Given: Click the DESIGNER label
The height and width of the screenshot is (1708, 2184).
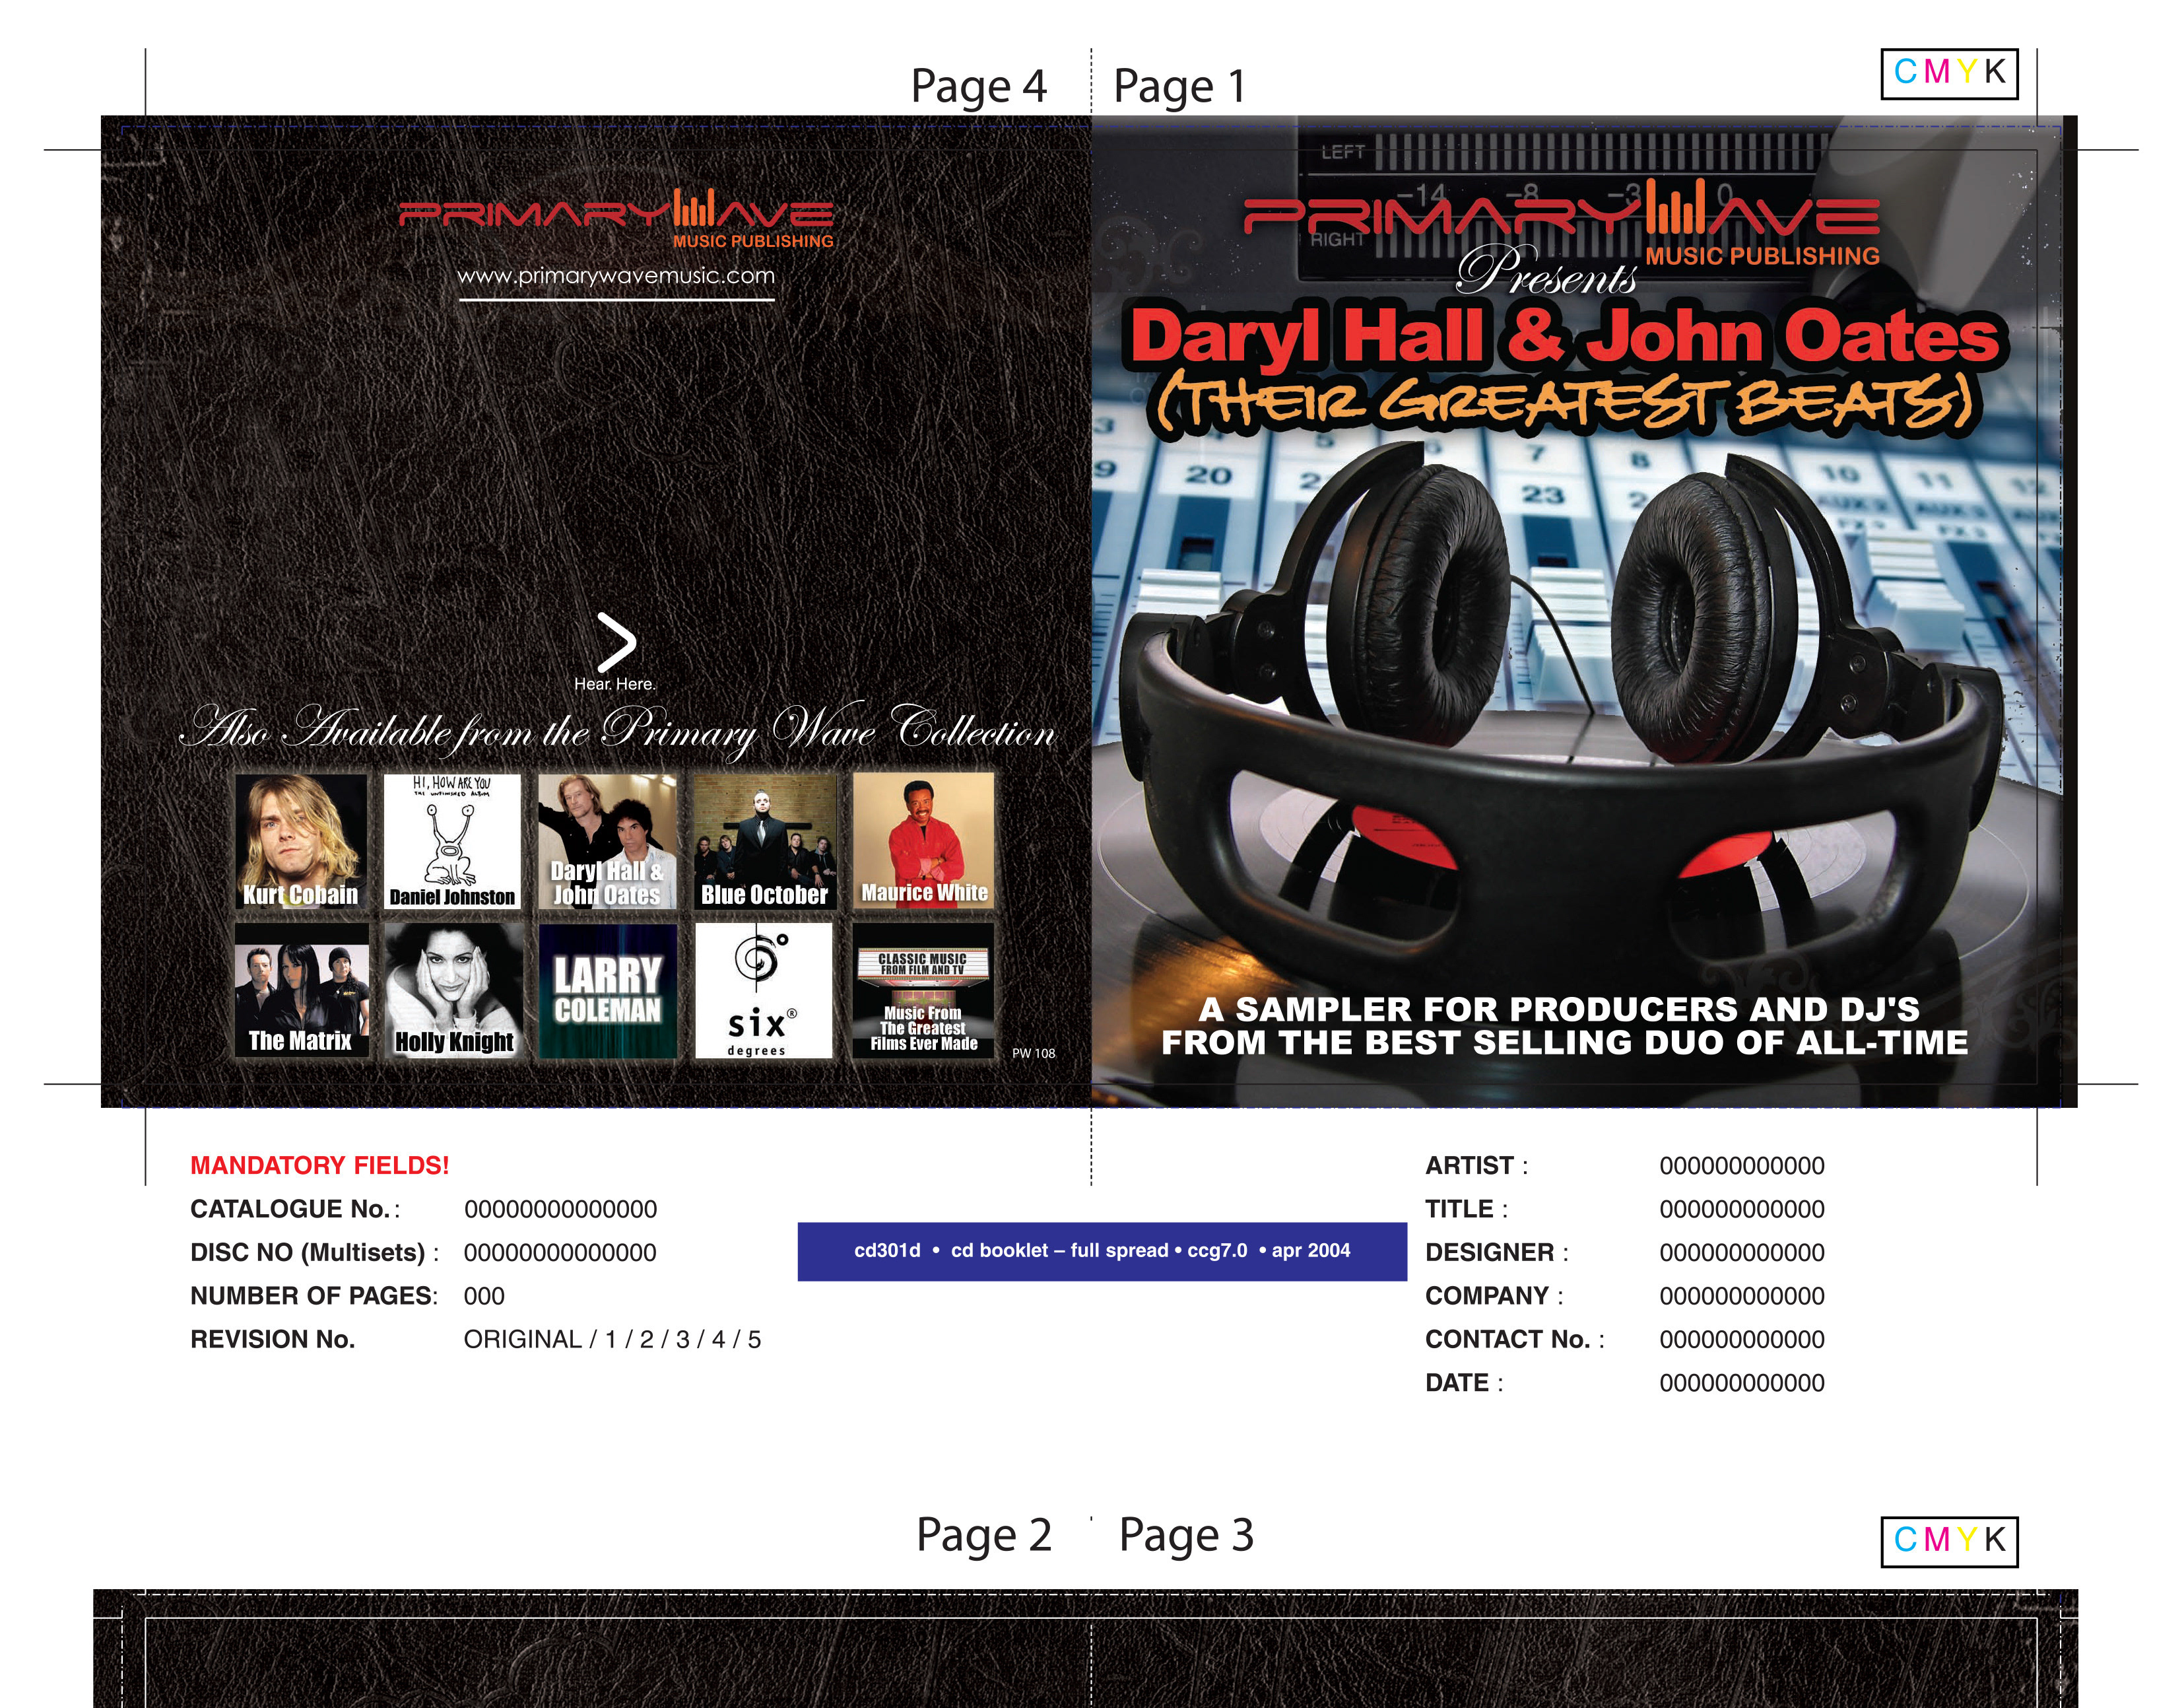Looking at the screenshot, I should tap(1497, 1252).
